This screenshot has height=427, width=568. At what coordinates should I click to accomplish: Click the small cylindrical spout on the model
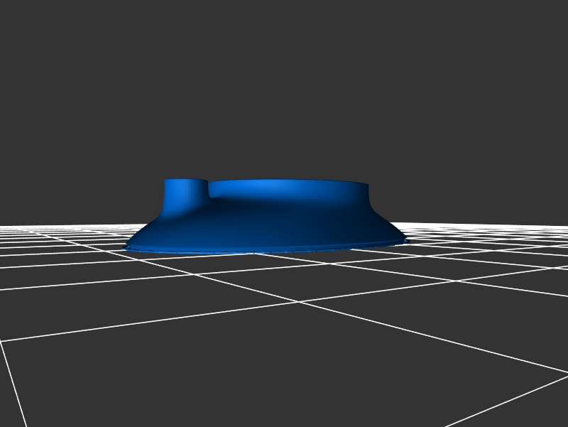pyautogui.click(x=185, y=196)
